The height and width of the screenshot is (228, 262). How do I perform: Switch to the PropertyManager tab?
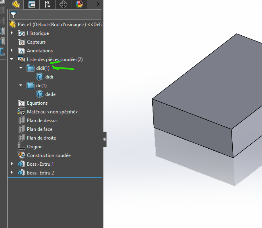pyautogui.click(x=32, y=4)
